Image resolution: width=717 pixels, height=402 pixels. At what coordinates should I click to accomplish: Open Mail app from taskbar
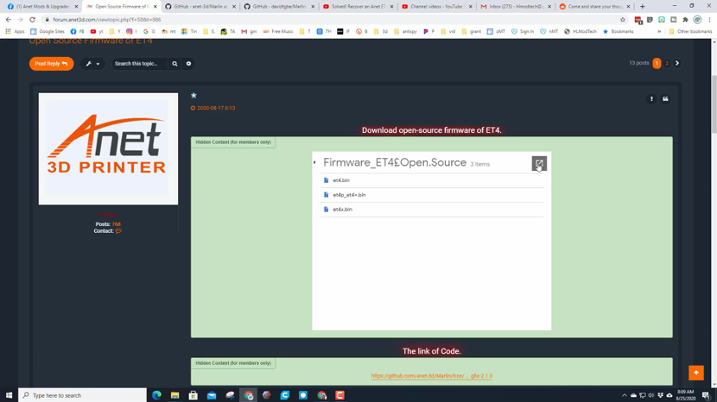tap(212, 395)
